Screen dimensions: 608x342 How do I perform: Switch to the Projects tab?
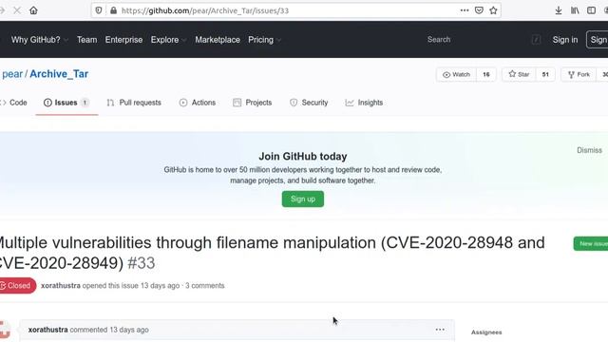pos(253,103)
